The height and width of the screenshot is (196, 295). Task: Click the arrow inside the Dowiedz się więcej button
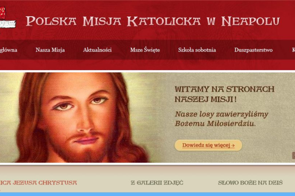[233, 146]
